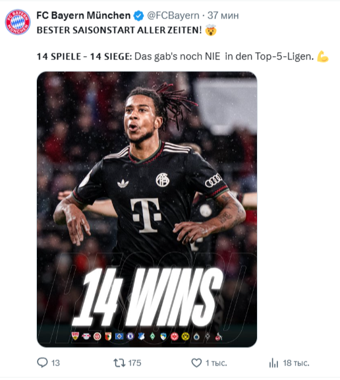The image size is (340, 380).
Task: Click the VfB Stuttgart crest
Action: click(x=75, y=336)
